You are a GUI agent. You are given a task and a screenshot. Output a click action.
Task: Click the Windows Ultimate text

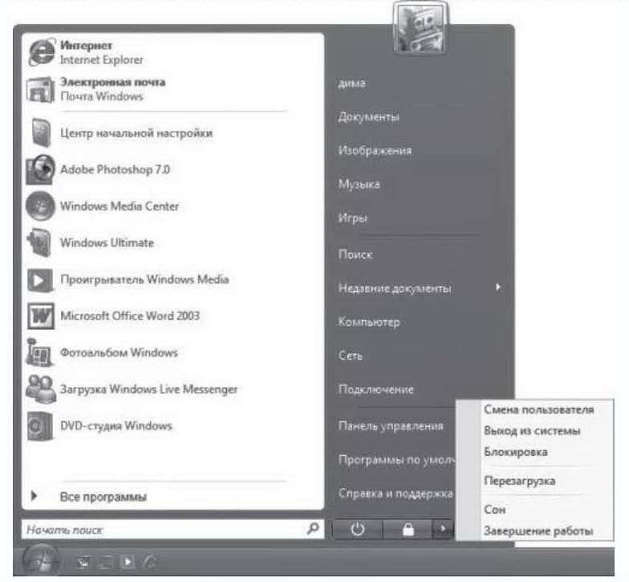[x=108, y=242]
